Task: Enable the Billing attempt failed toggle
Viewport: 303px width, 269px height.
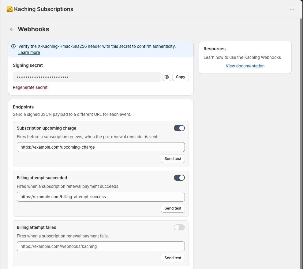Action: click(179, 227)
